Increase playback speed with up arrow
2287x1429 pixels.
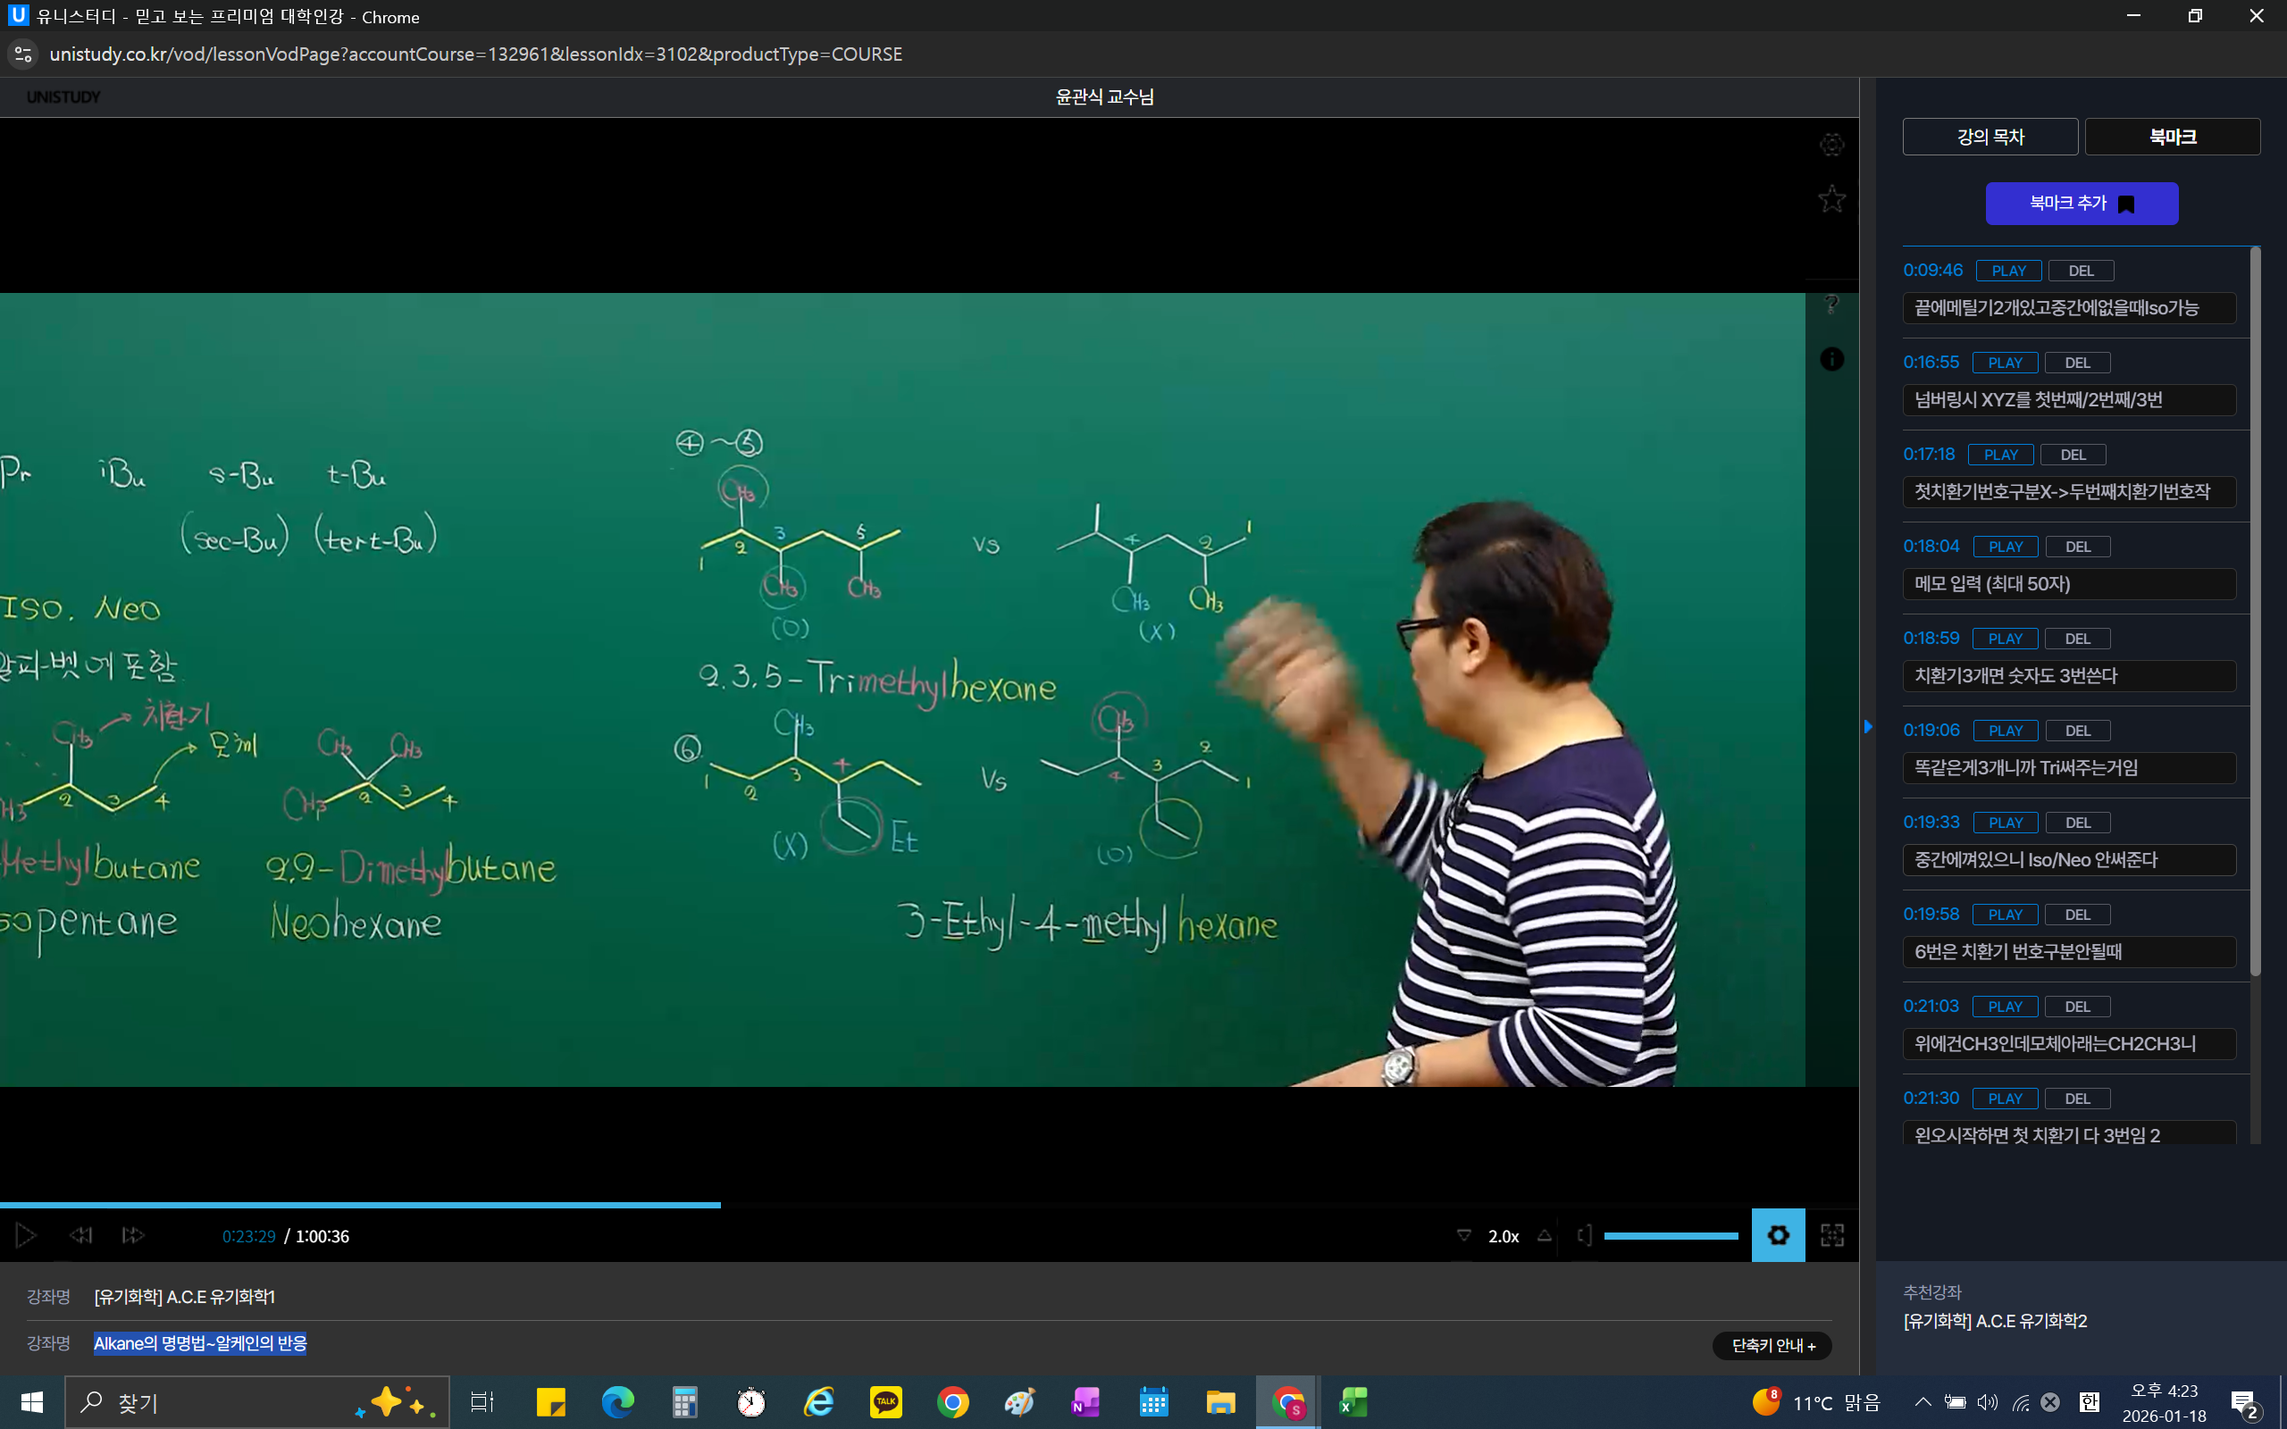(1545, 1235)
